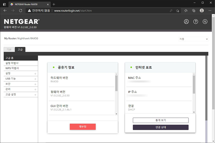Click the browser forward arrow
The image size is (215, 143).
point(13,10)
